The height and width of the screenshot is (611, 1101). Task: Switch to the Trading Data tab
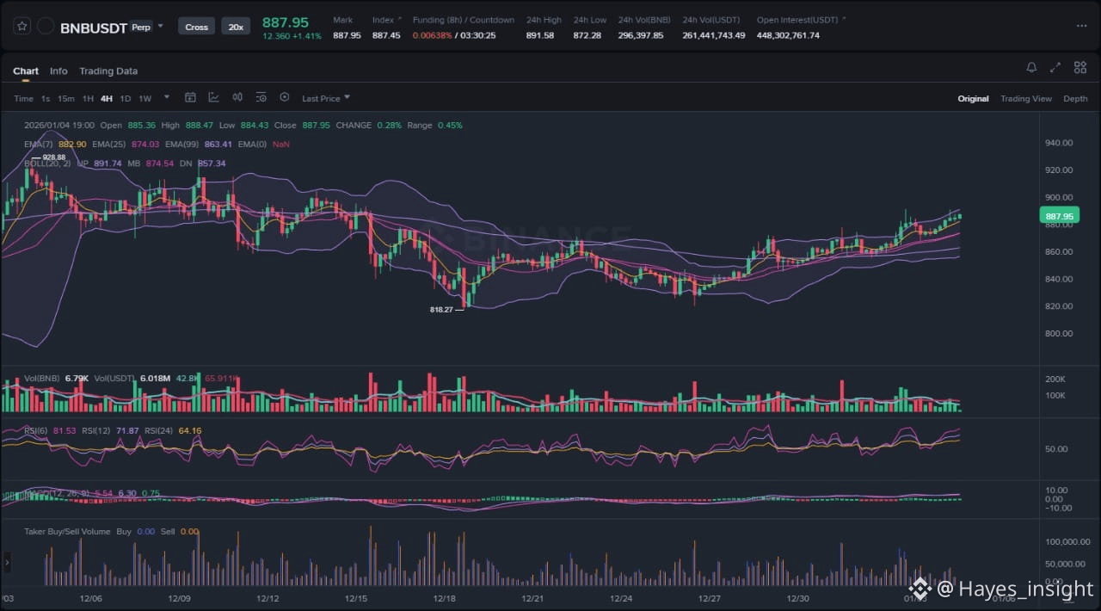108,71
